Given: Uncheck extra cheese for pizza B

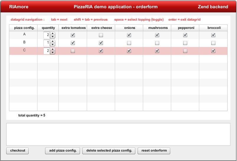Looking at the screenshot, I should (101, 43).
